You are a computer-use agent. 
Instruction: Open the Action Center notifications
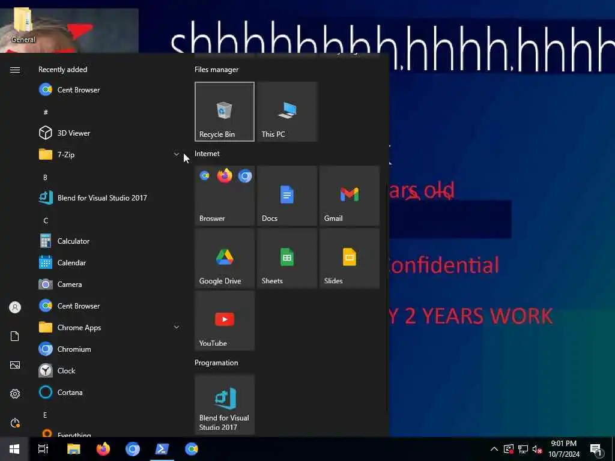pos(596,450)
